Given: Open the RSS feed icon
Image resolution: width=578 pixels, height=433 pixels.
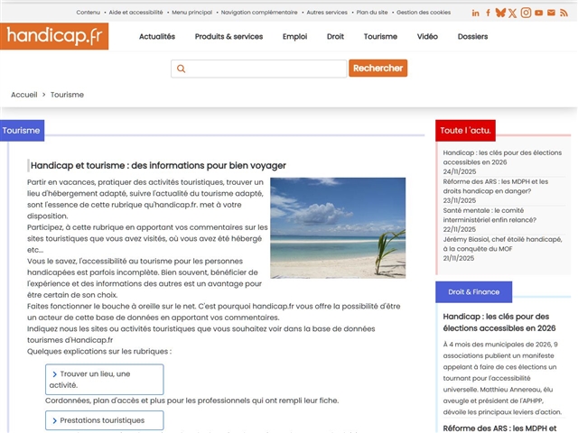Looking at the screenshot, I should click(x=564, y=13).
